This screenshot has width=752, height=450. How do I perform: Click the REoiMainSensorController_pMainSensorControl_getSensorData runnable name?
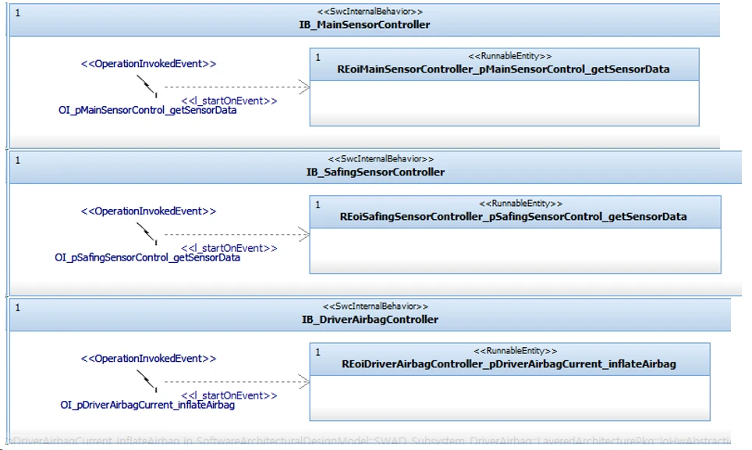click(503, 69)
